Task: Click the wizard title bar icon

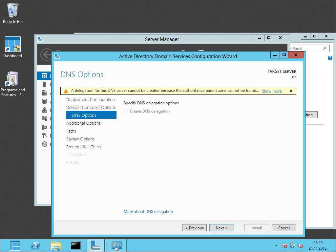Action: [57, 56]
